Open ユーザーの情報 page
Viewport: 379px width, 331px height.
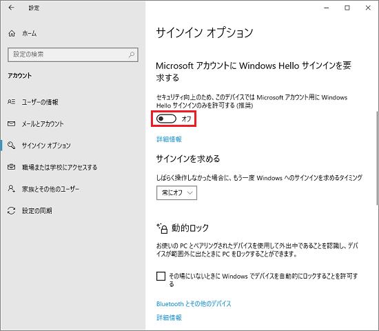[40, 102]
